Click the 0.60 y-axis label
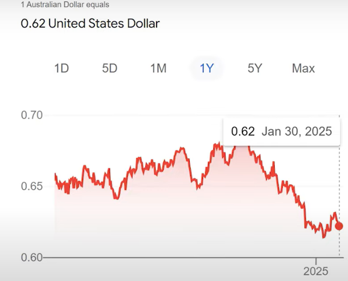This screenshot has width=348, height=281. [x=33, y=257]
